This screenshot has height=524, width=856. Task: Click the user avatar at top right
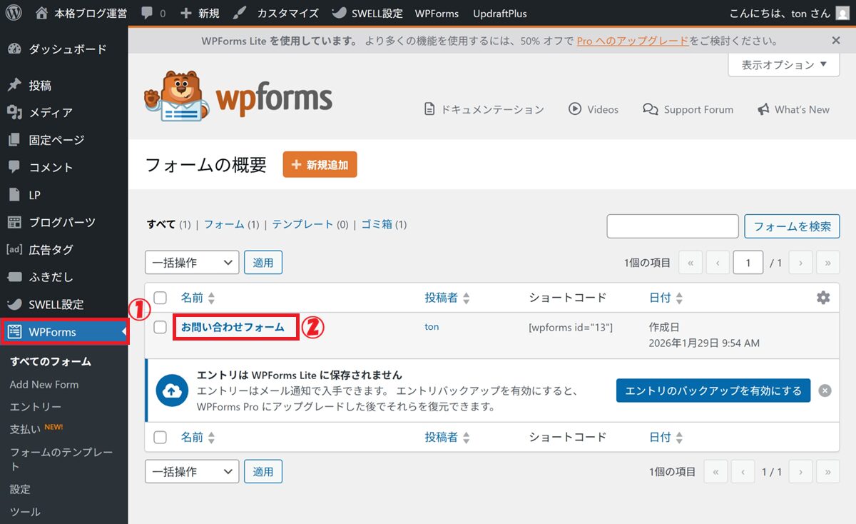pos(842,13)
